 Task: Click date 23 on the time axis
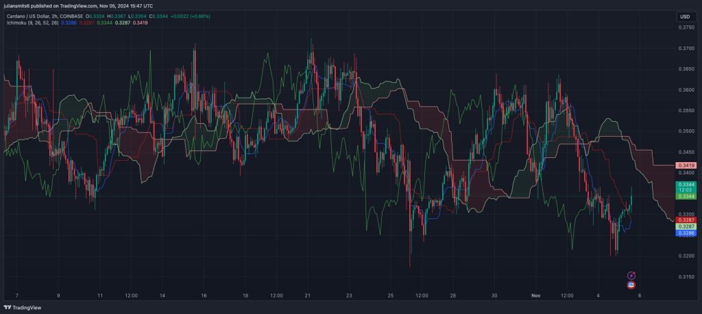349,296
